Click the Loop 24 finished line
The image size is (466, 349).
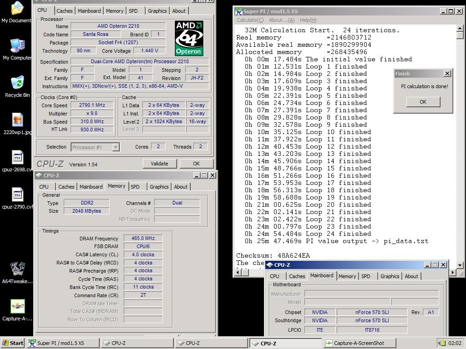[308, 234]
